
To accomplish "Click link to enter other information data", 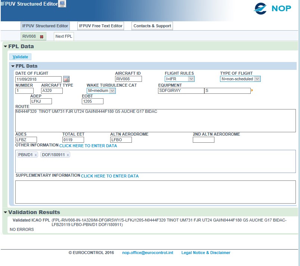I will tap(88, 146).
